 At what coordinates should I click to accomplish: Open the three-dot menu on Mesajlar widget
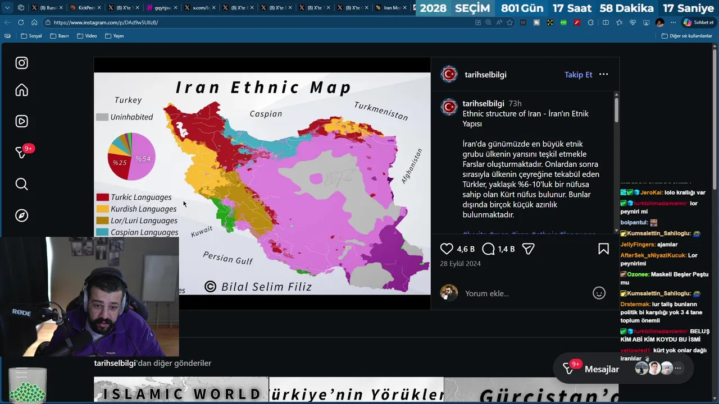pos(678,369)
